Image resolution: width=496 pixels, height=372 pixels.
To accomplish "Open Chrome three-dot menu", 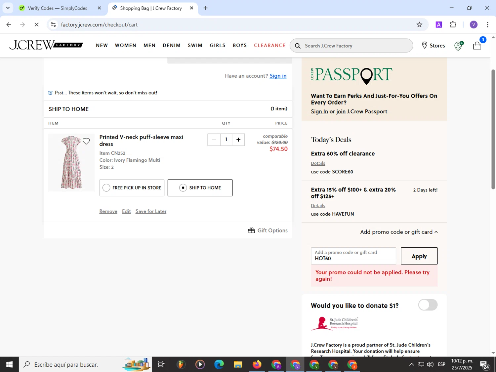I will [487, 24].
